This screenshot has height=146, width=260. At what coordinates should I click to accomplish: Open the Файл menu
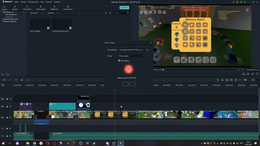[x=17, y=2]
